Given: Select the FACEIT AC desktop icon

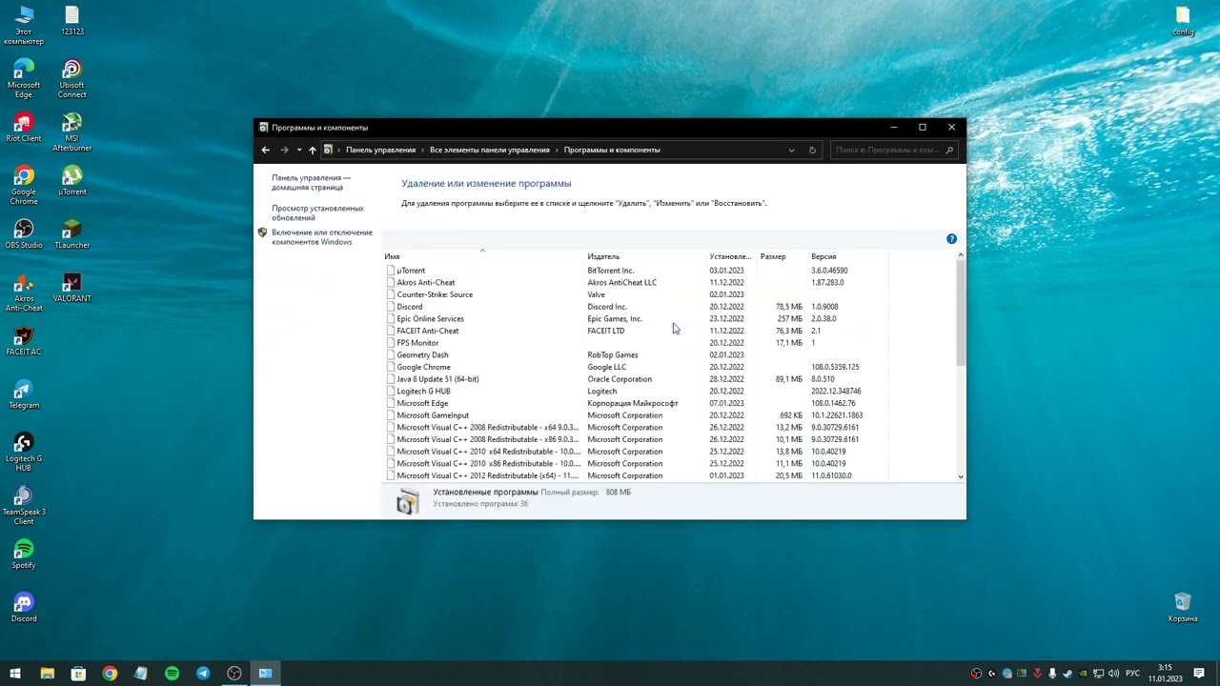Looking at the screenshot, I should [24, 341].
